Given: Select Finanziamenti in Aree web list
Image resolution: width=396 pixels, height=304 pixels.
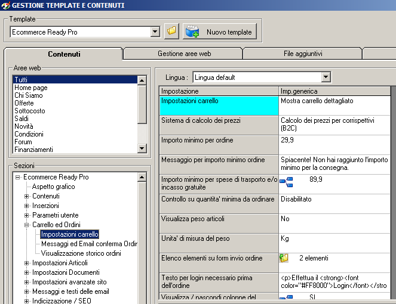Looking at the screenshot, I should point(75,150).
